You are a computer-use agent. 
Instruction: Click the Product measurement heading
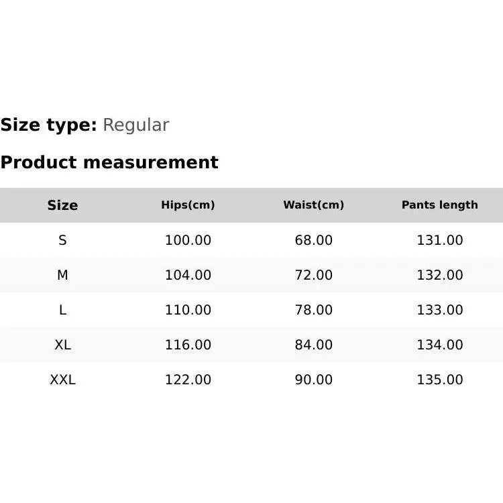pyautogui.click(x=109, y=162)
